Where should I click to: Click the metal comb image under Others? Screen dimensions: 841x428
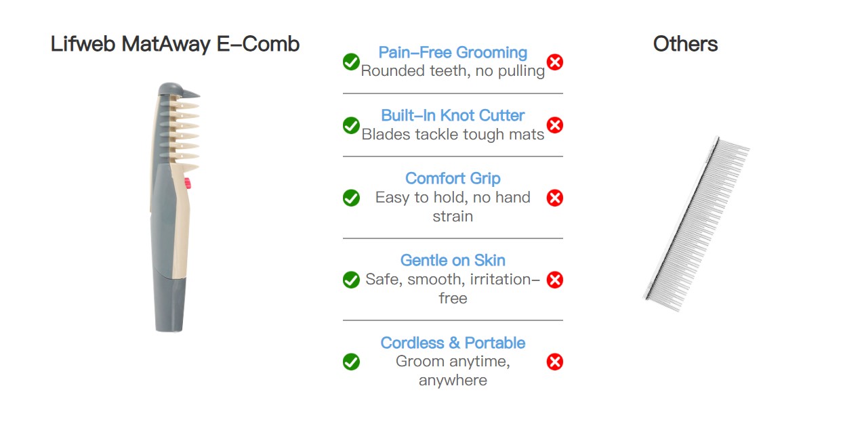(x=696, y=223)
